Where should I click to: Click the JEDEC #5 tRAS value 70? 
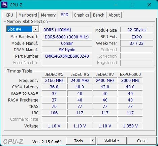click(54, 106)
